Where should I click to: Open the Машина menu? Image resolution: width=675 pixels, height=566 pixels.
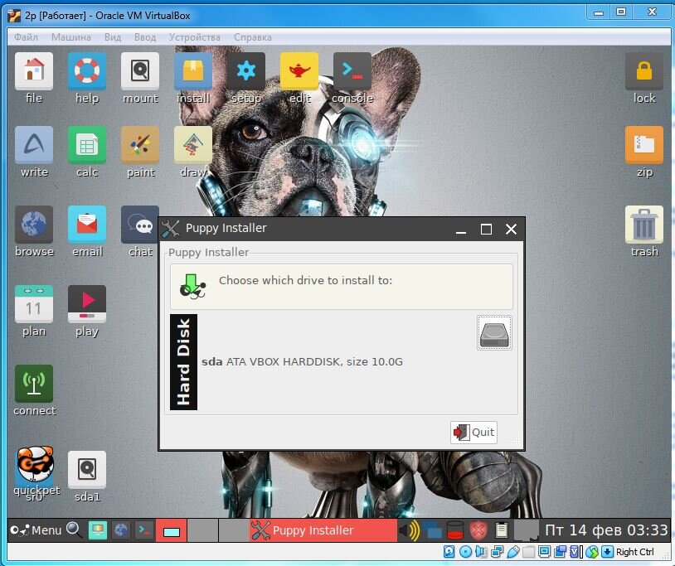tap(71, 37)
